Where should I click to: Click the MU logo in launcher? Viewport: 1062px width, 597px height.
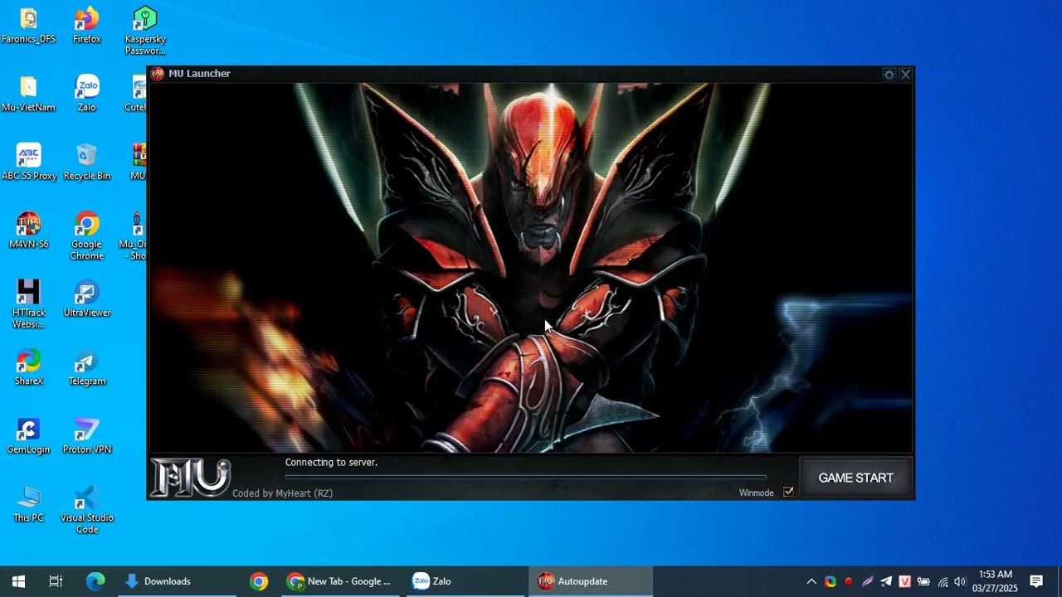tap(190, 477)
